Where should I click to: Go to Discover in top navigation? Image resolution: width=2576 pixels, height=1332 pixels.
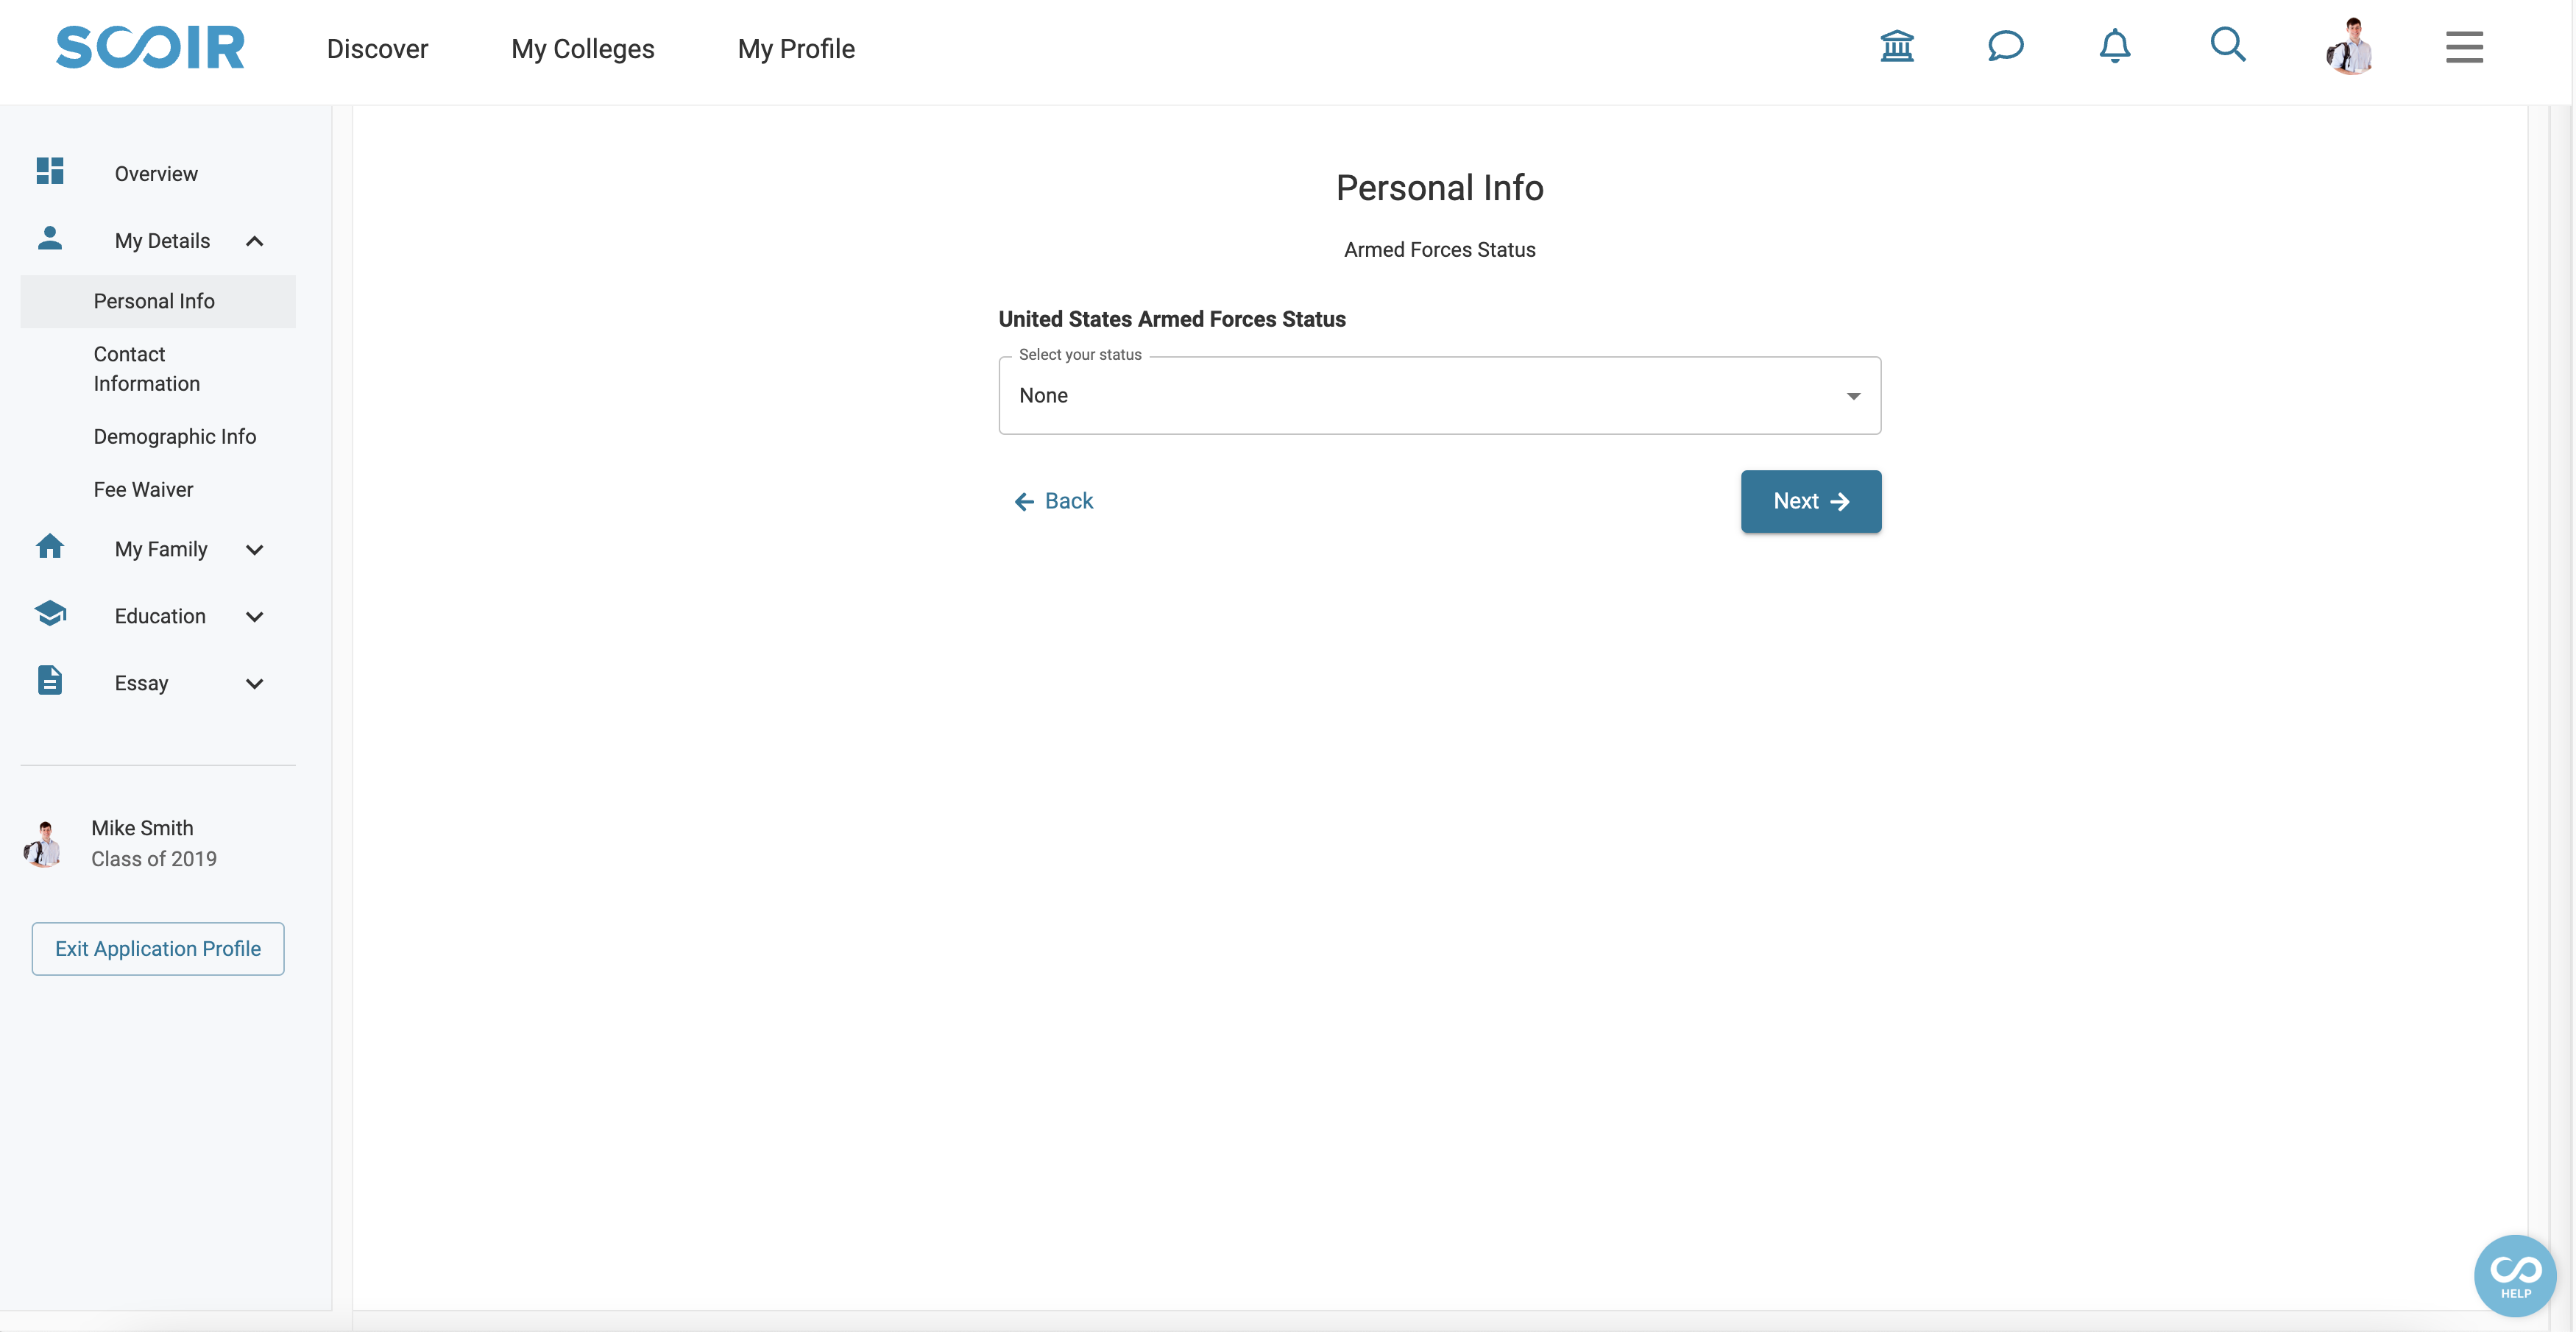(377, 48)
